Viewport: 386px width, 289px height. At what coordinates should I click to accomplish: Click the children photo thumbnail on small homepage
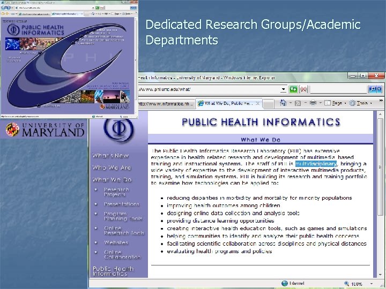tap(27, 43)
